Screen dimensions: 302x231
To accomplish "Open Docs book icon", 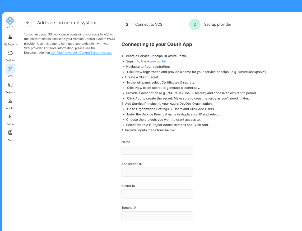I will (x=10, y=132).
